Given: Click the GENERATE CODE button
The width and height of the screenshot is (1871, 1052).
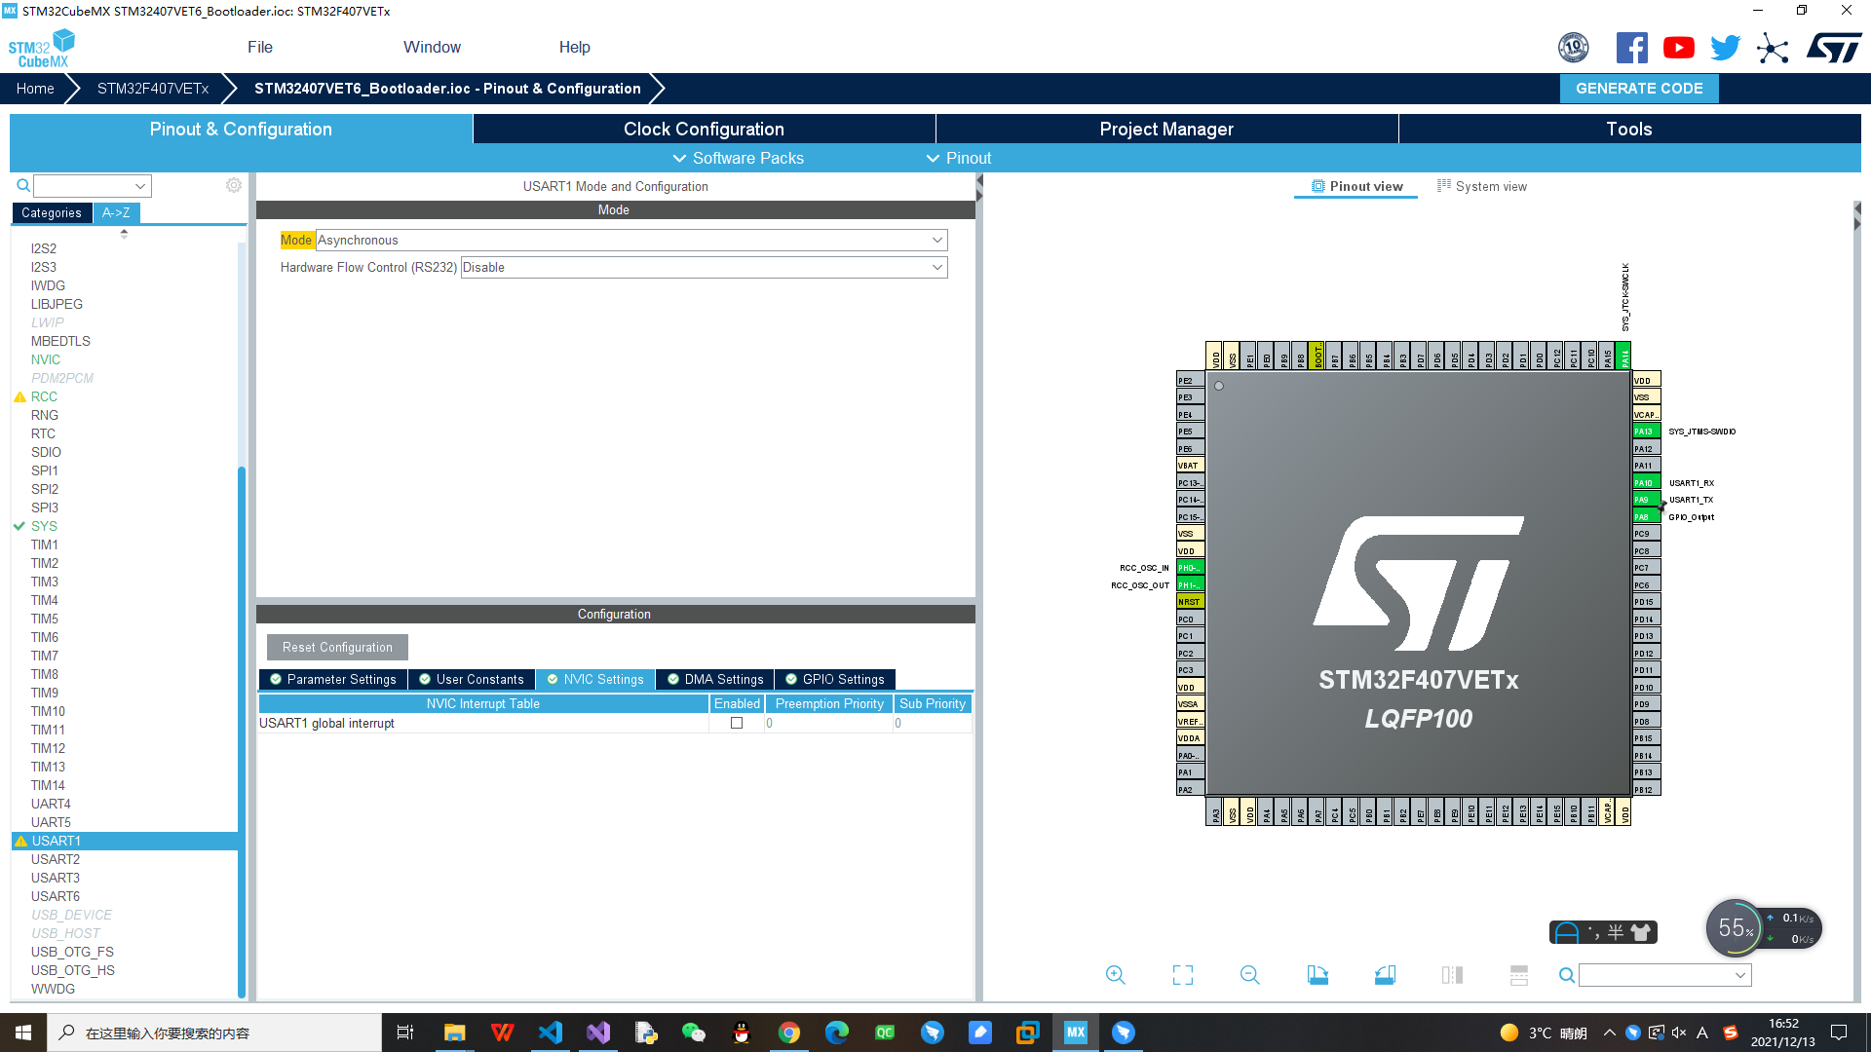Looking at the screenshot, I should [1639, 88].
